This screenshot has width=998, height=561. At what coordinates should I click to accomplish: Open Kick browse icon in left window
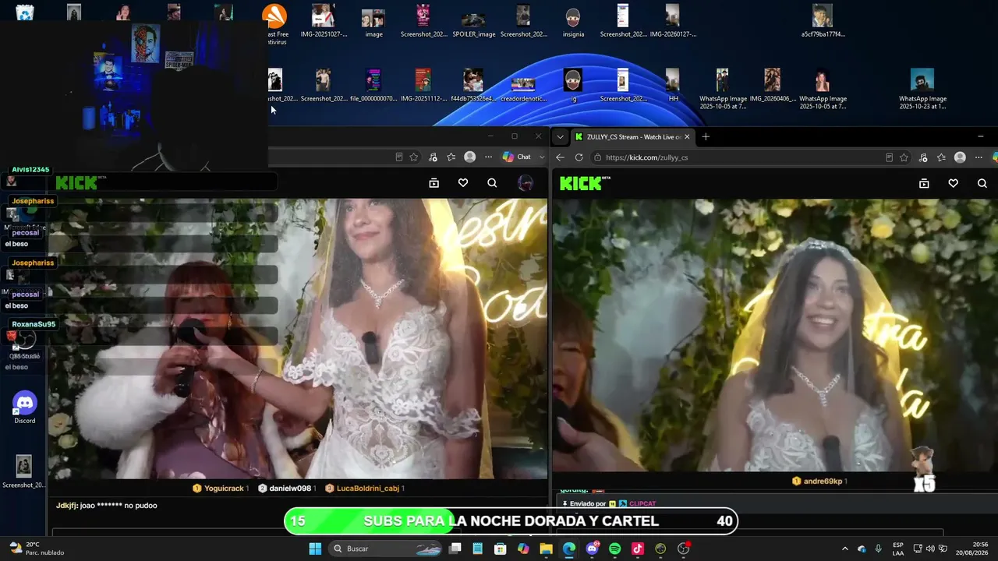(434, 183)
